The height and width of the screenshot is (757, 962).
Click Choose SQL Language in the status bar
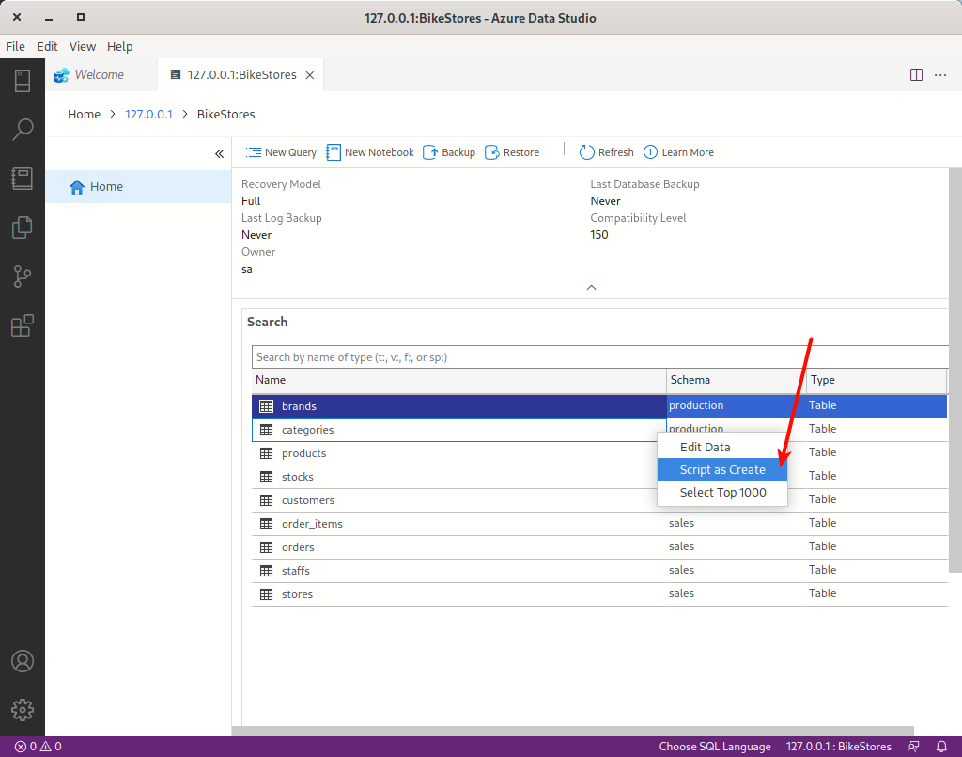[x=715, y=746]
